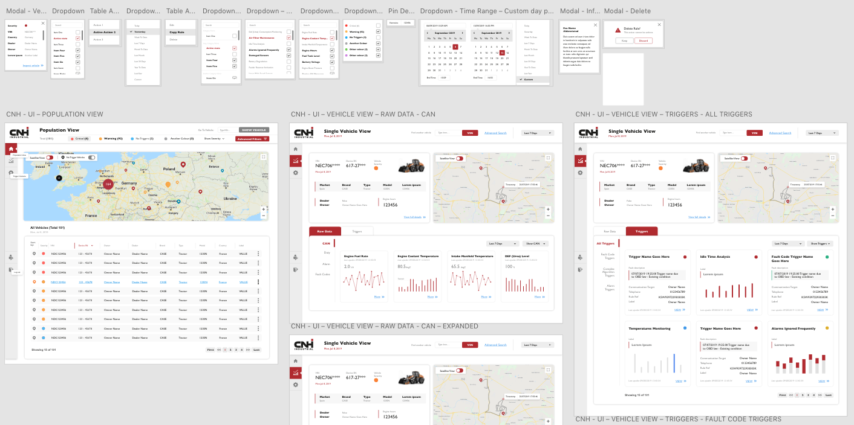Select the Fault Codes side tab
The width and height of the screenshot is (854, 425).
point(322,274)
